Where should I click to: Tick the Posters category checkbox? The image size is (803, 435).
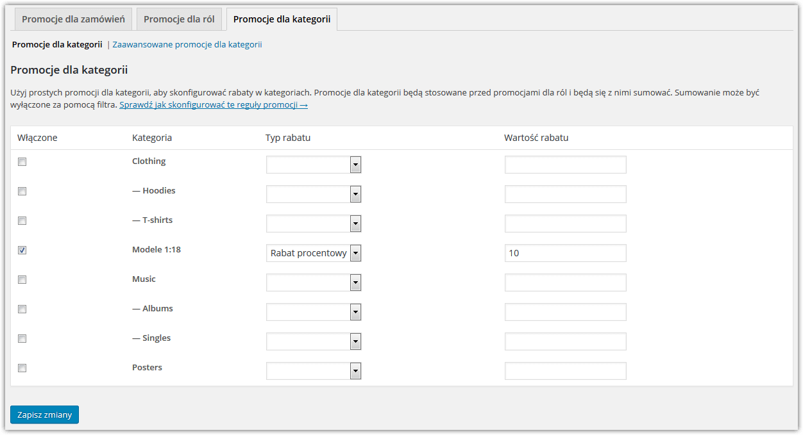22,368
